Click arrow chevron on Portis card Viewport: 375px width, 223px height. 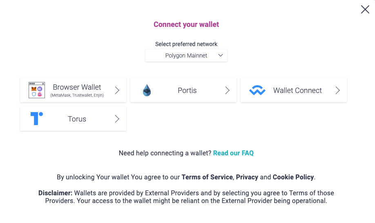click(228, 90)
